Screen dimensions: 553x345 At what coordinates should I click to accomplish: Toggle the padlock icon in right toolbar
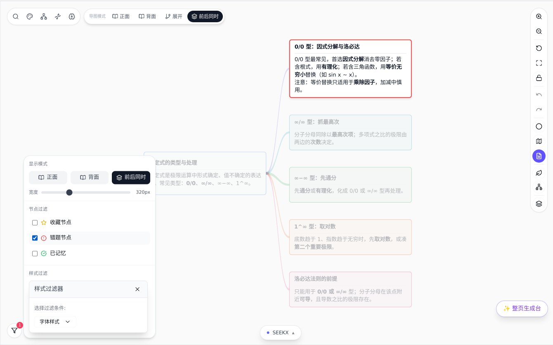(x=539, y=78)
